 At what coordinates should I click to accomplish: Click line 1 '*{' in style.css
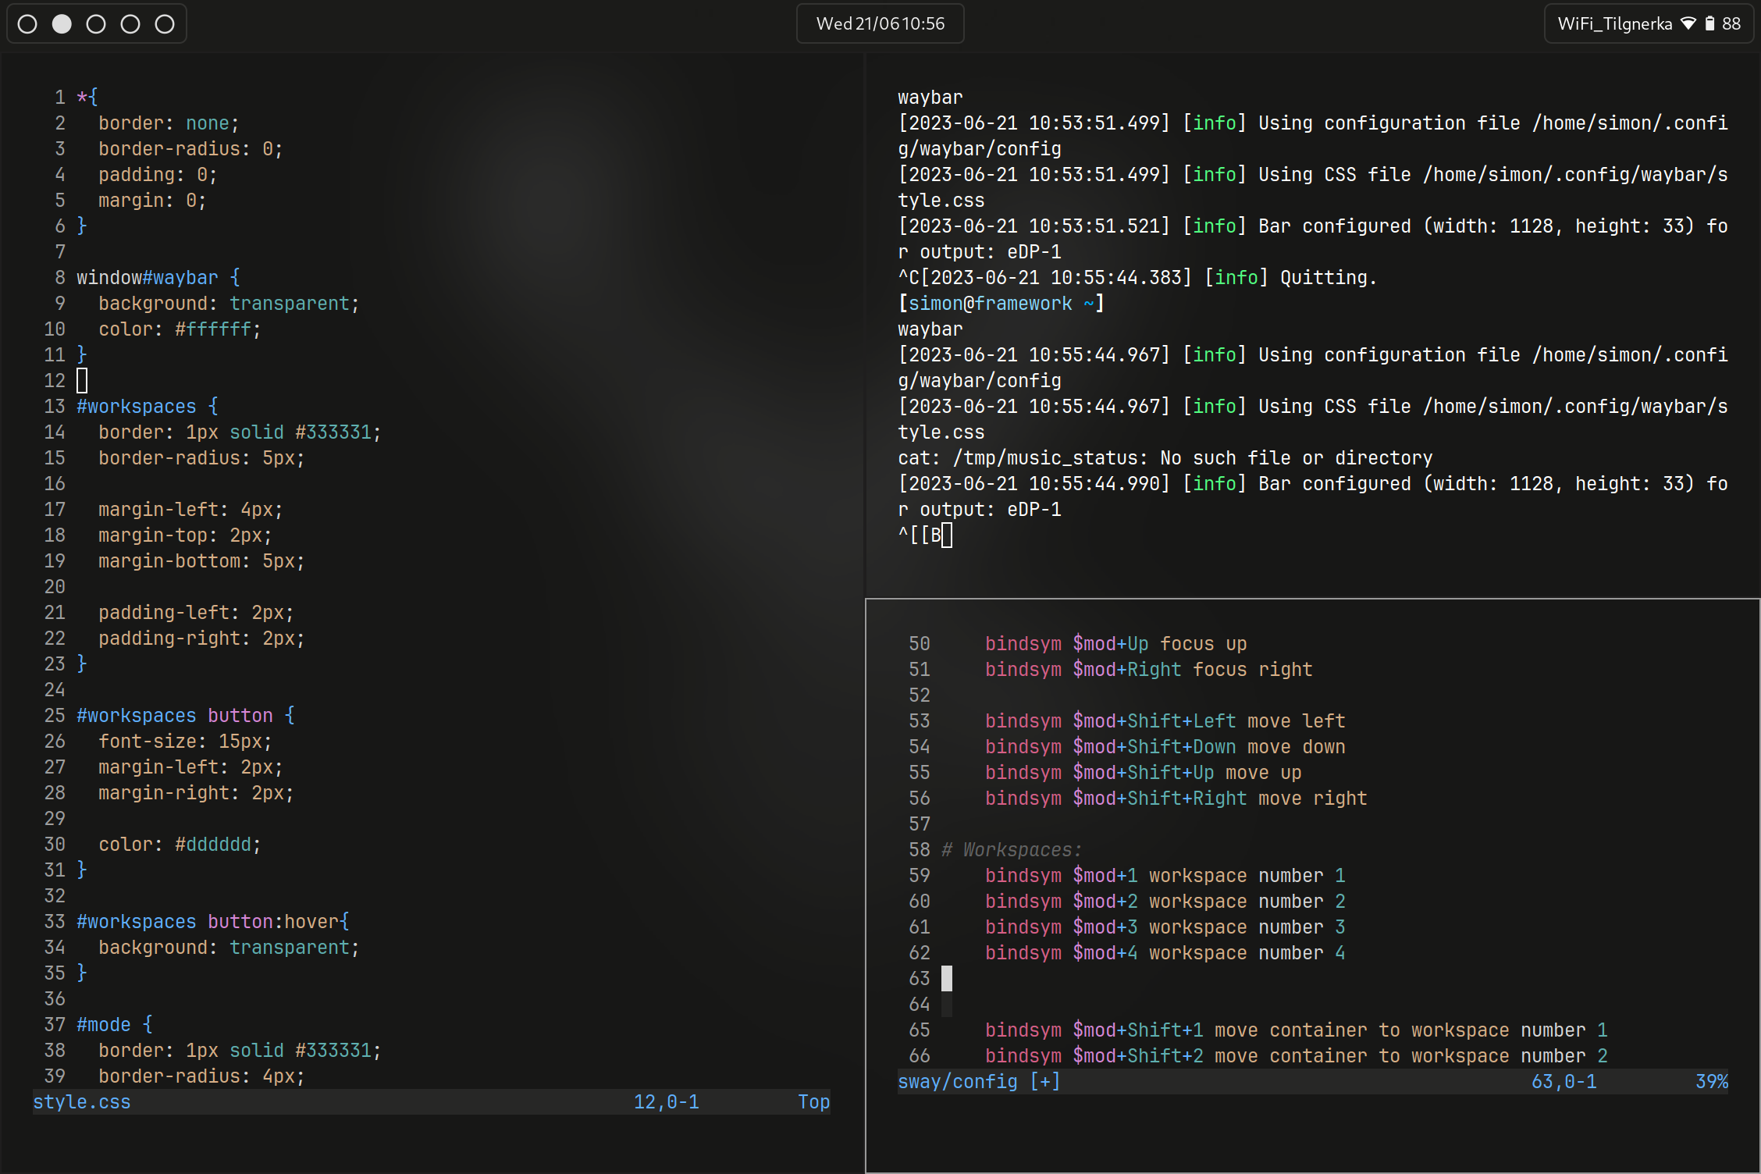[87, 98]
